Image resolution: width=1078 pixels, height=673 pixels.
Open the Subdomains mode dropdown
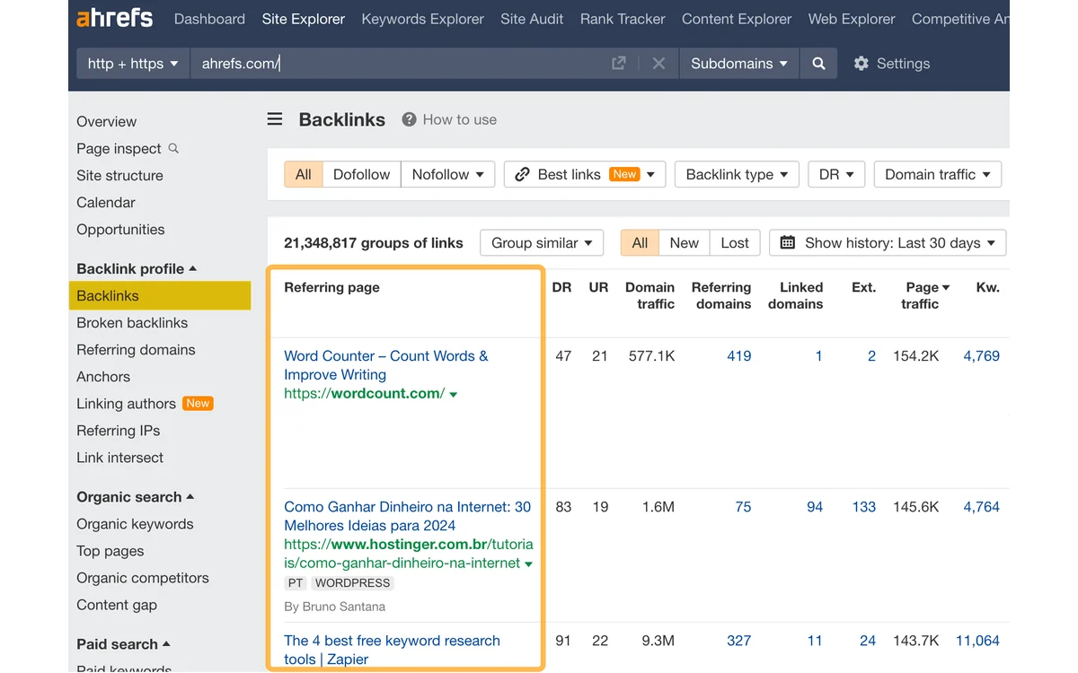(739, 63)
